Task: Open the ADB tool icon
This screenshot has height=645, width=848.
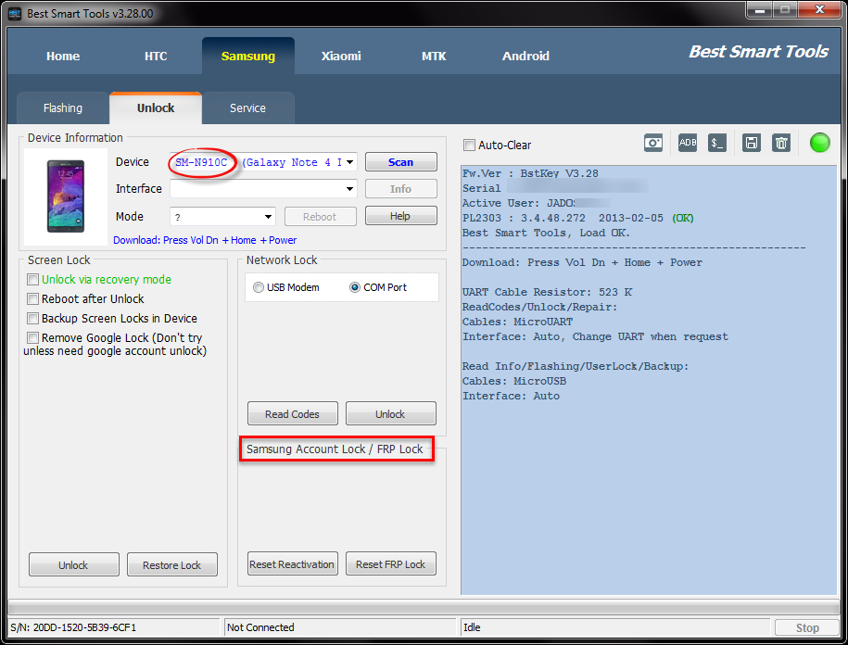Action: tap(688, 143)
